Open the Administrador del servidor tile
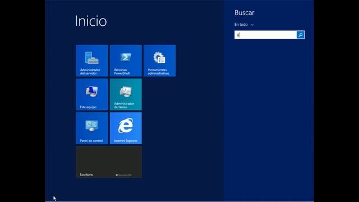 [x=92, y=61]
